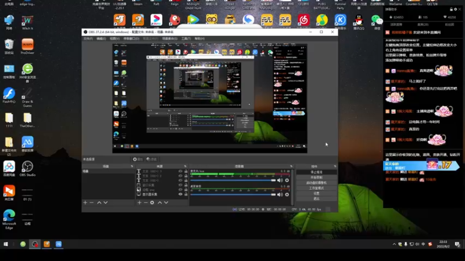Image resolution: width=465 pixels, height=261 pixels.
Task: Open the OBS Studio desktop shortcut
Action: [27, 169]
